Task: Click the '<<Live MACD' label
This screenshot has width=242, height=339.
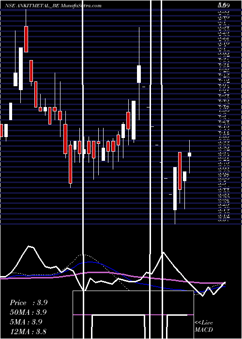Action: click(x=204, y=326)
